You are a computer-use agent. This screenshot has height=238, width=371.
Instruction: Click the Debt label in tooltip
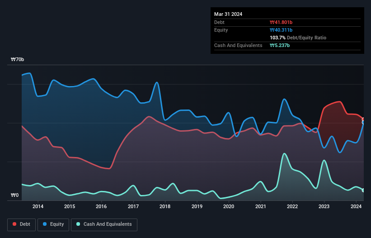[219, 22]
